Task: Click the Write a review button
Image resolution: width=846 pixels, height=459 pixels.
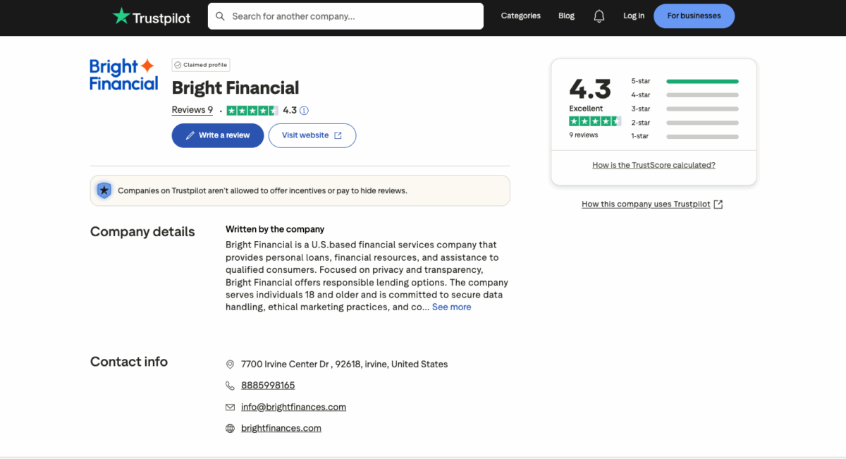Action: click(x=217, y=135)
